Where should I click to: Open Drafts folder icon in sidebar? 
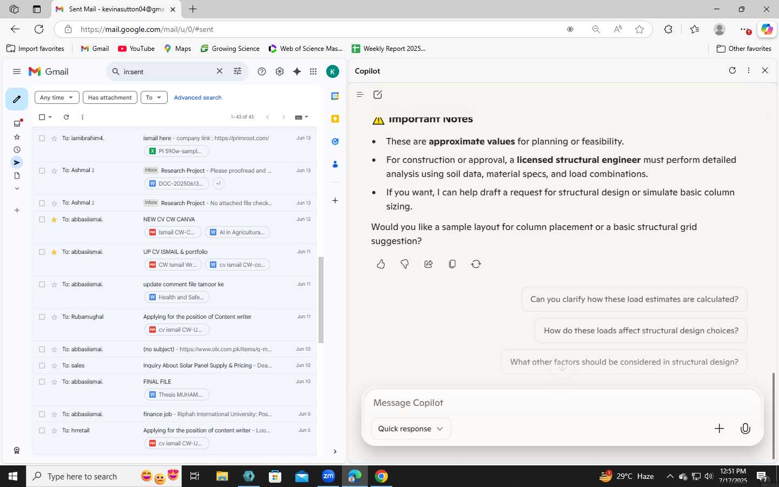(17, 176)
